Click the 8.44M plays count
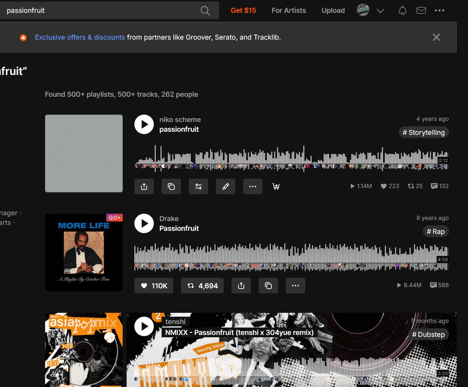 point(409,285)
